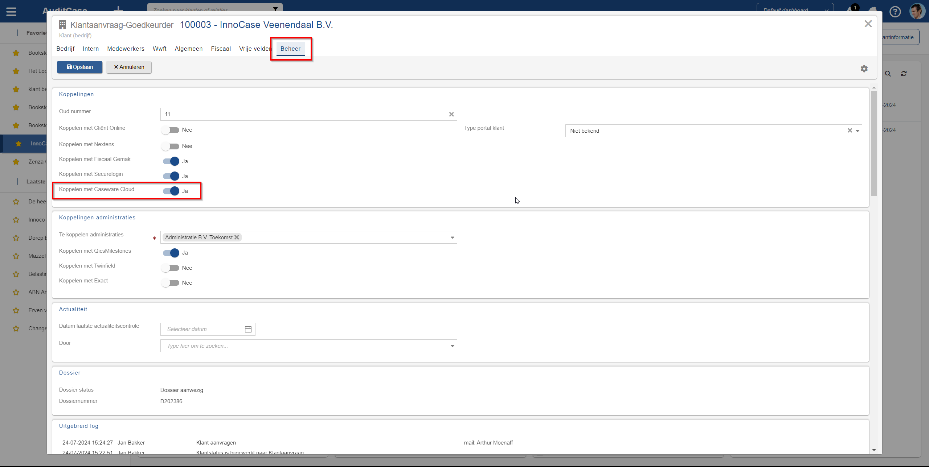929x467 pixels.
Task: Open the search filter dropdown in top bar
Action: [275, 9]
